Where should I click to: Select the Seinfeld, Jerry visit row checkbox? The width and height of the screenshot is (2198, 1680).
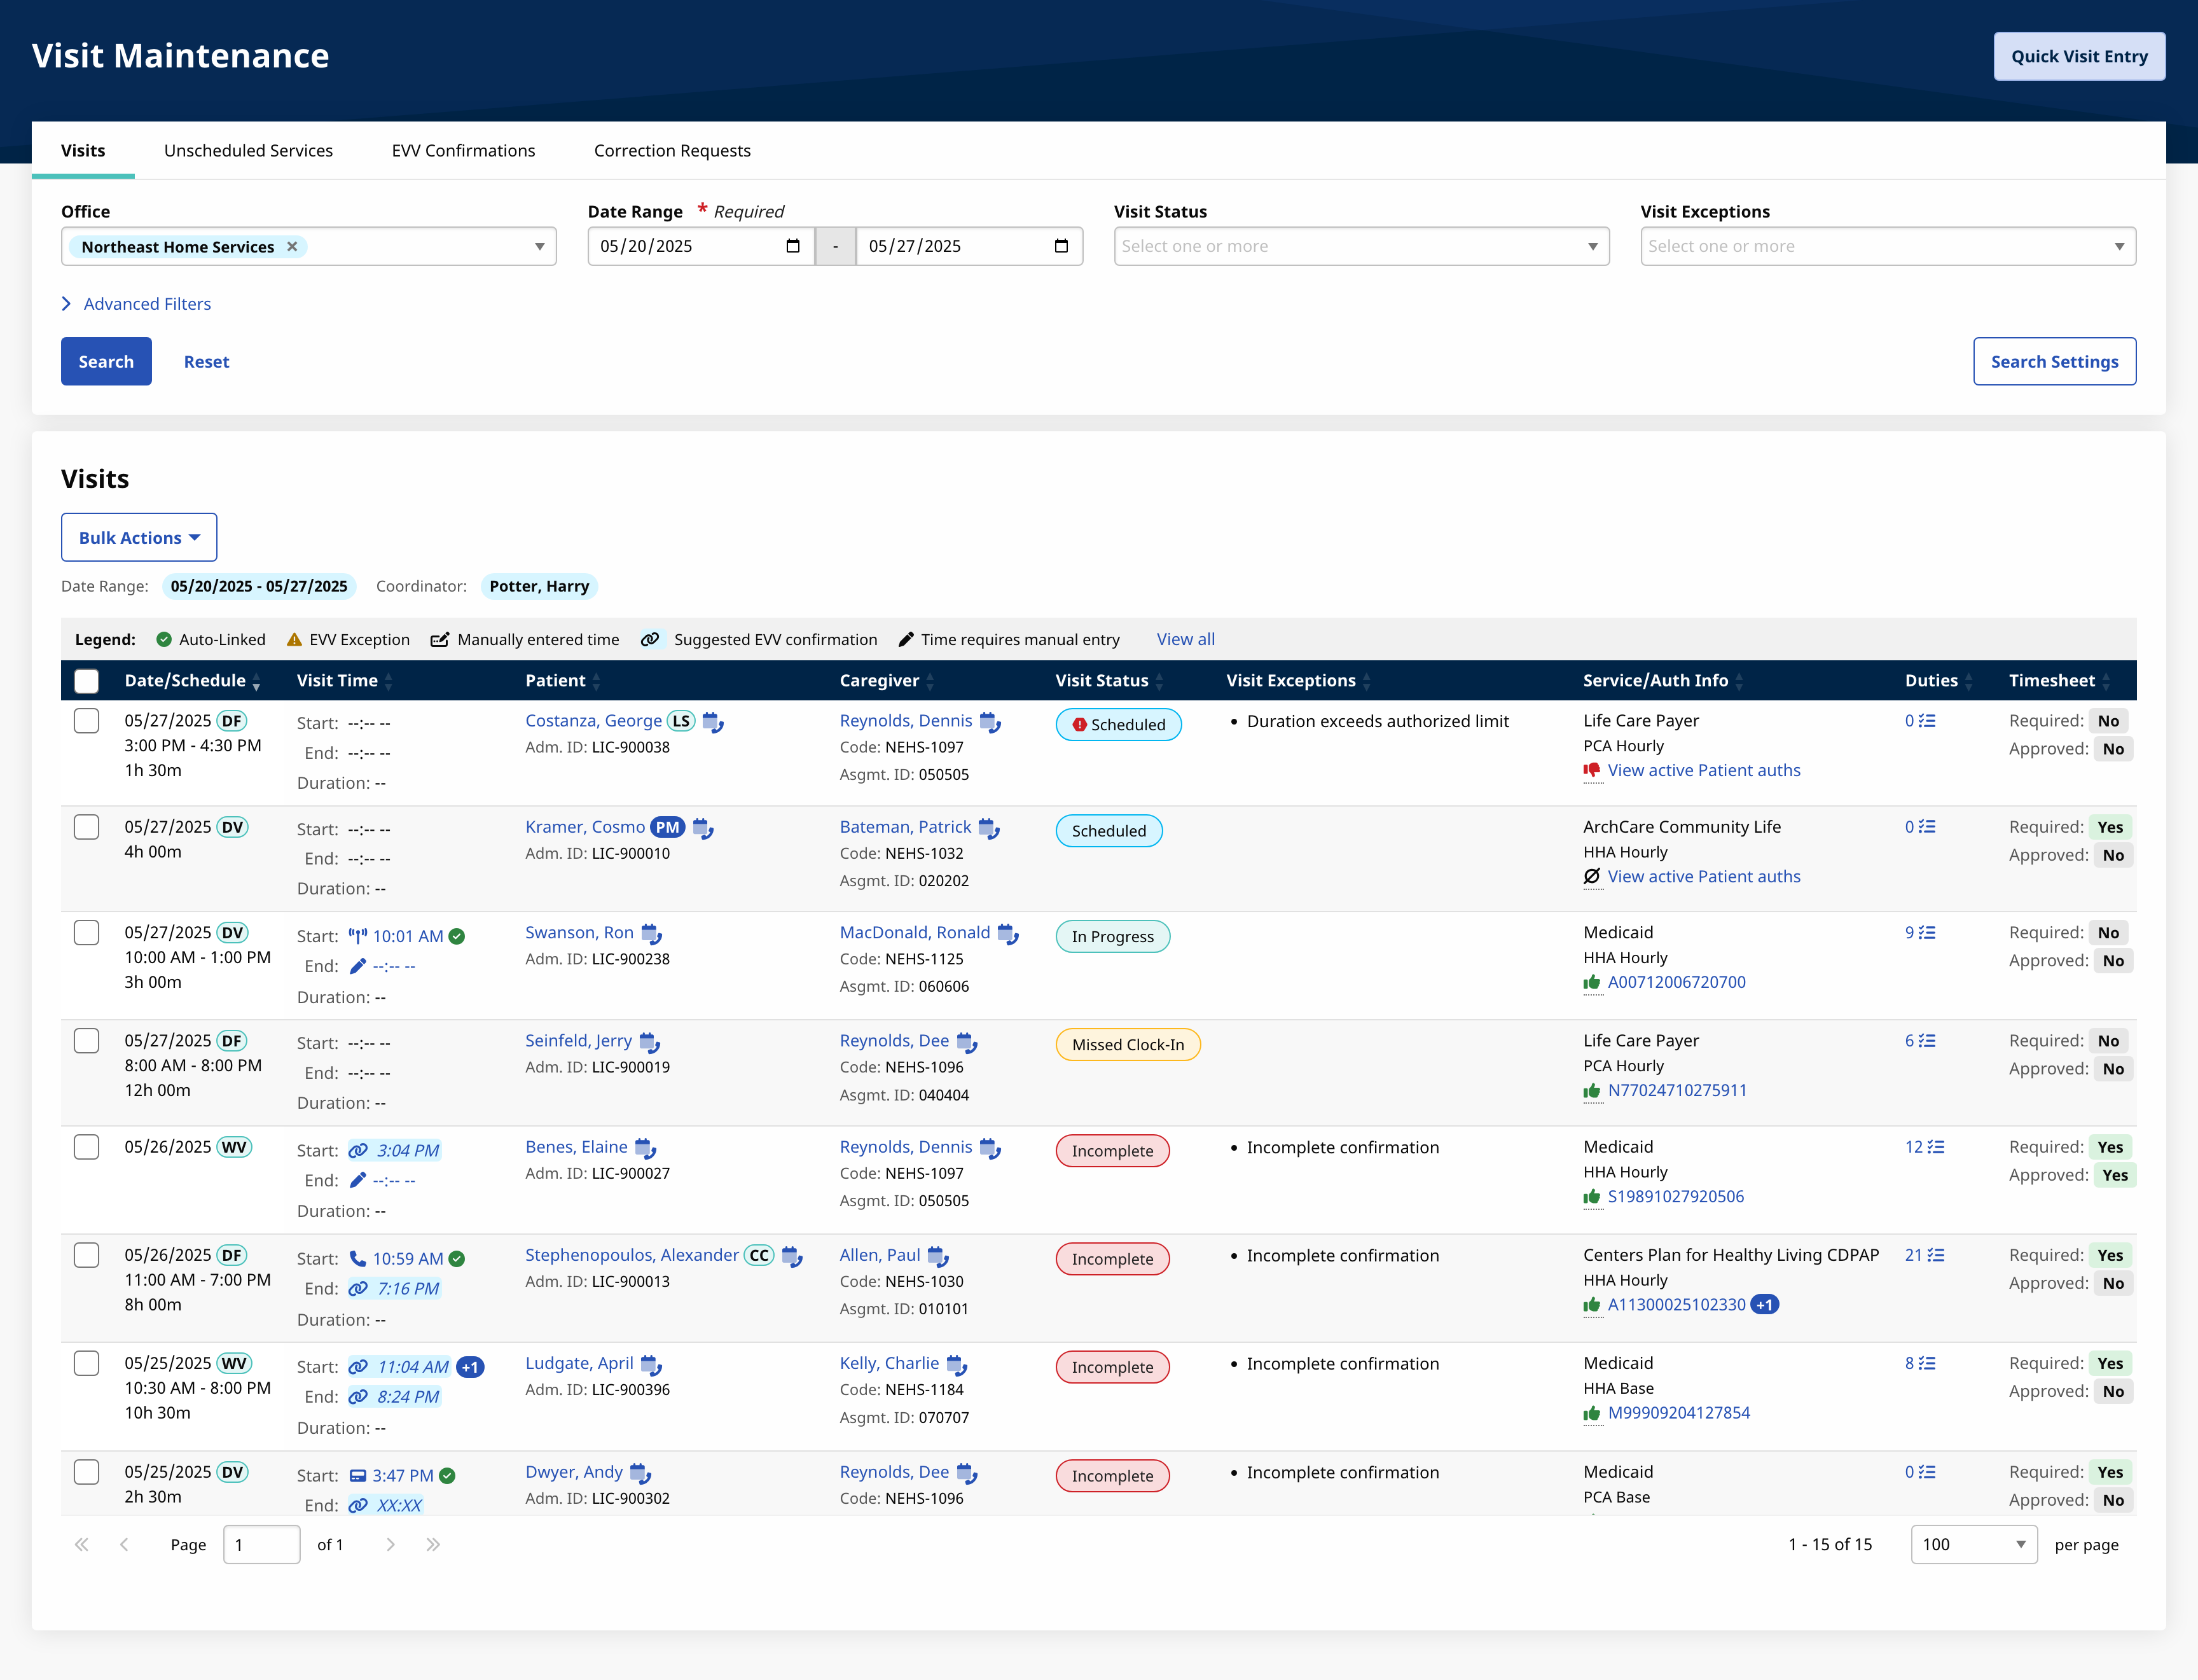pyautogui.click(x=87, y=1041)
